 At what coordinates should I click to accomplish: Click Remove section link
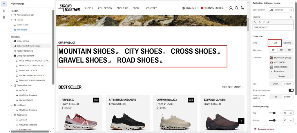(x=264, y=129)
